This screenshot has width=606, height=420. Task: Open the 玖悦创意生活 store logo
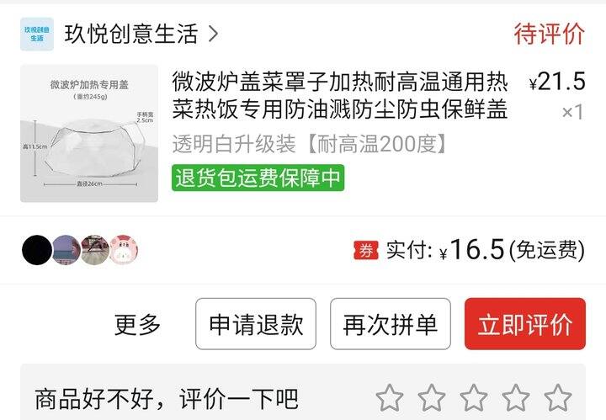tap(37, 34)
